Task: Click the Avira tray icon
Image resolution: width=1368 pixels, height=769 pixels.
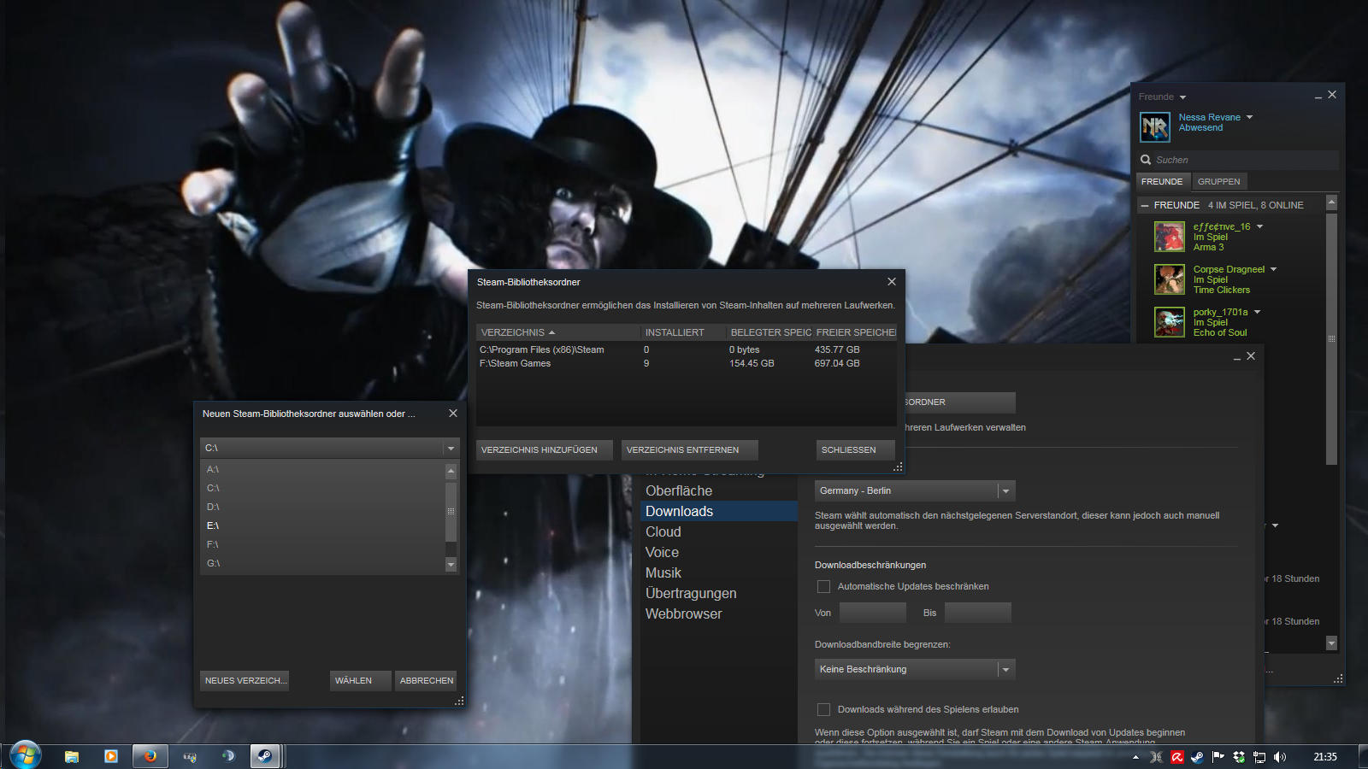Action: coord(1177,757)
